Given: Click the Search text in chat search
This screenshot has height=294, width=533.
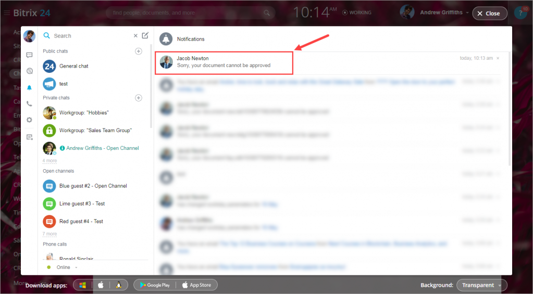Looking at the screenshot, I should click(x=63, y=36).
